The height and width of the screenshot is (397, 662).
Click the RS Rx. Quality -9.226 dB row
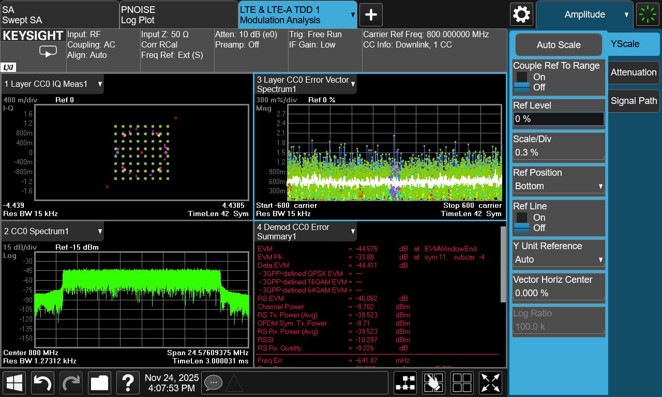pyautogui.click(x=333, y=348)
